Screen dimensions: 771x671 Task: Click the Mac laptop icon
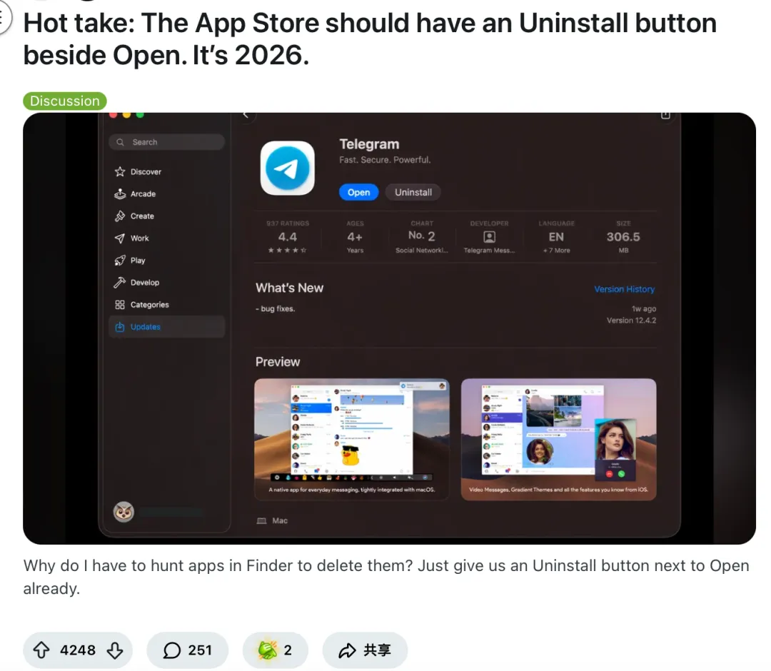click(261, 520)
